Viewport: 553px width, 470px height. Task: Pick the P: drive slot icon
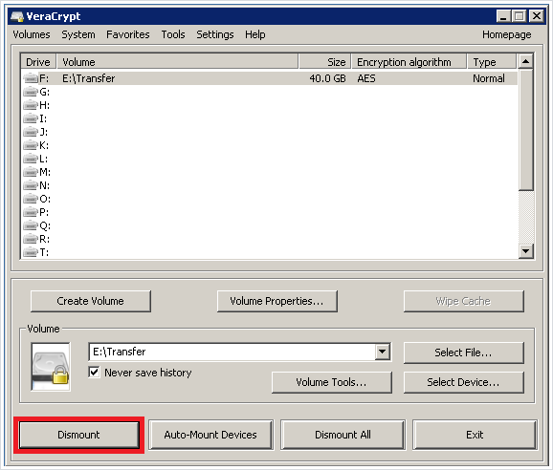tap(31, 212)
